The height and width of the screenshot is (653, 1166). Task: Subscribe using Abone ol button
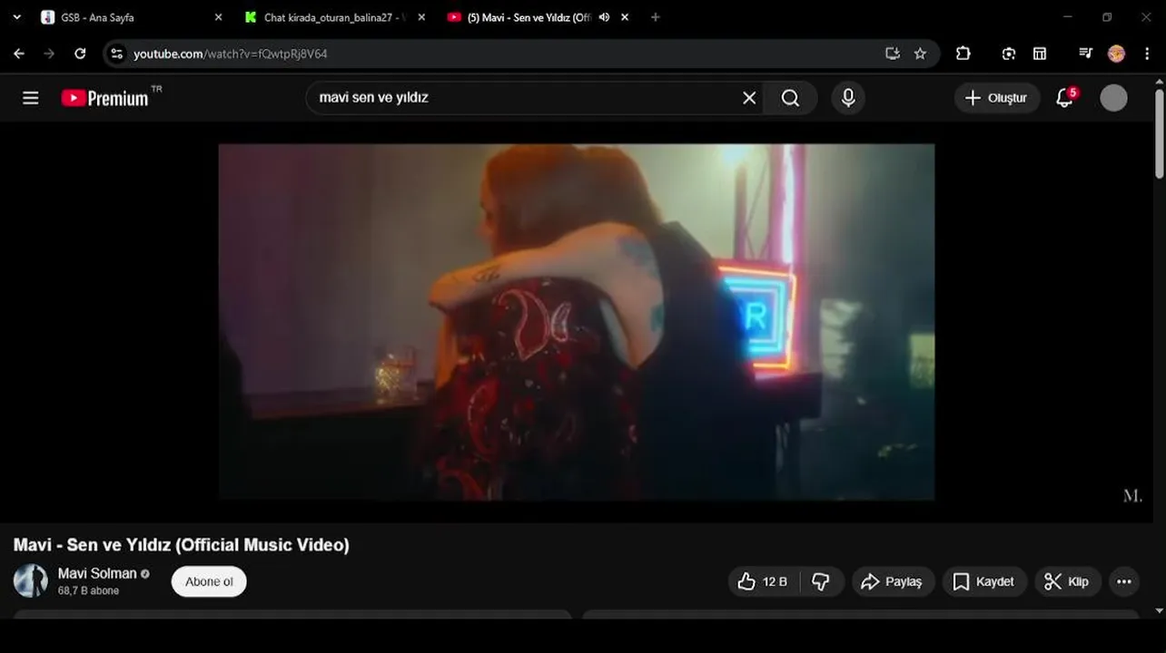point(209,581)
